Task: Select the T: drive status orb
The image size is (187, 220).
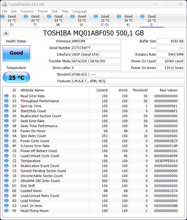Action: pos(26,16)
